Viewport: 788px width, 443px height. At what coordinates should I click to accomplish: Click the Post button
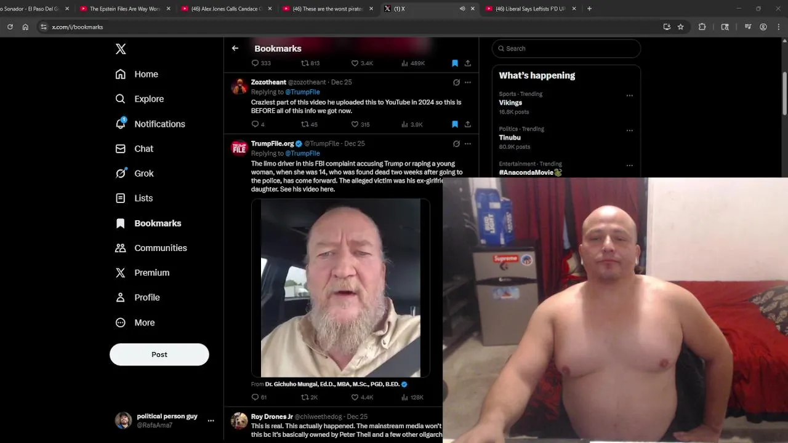coord(159,354)
